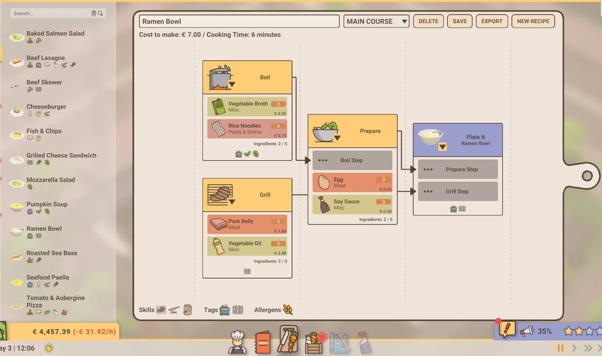Viewport: 602px width, 356px height.
Task: Click the exclamation alert speech bubble
Action: (506, 329)
